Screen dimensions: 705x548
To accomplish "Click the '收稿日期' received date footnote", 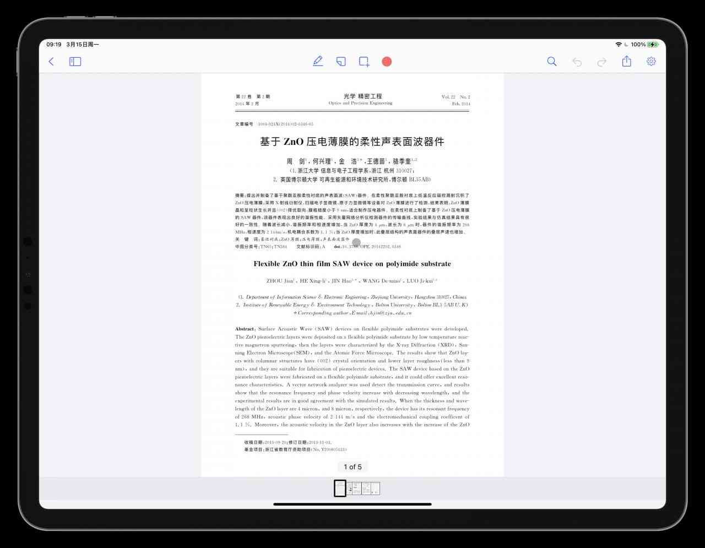I will 288,442.
